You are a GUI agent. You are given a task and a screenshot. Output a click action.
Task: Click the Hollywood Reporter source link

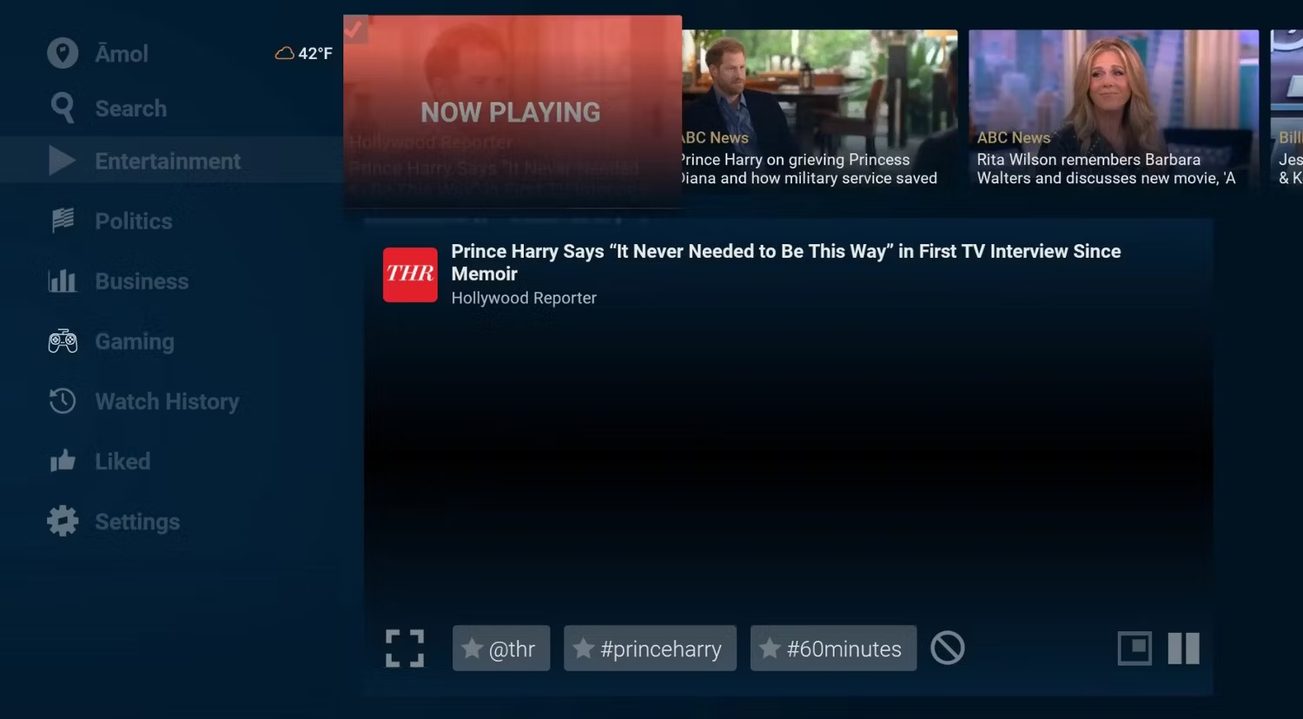click(523, 298)
